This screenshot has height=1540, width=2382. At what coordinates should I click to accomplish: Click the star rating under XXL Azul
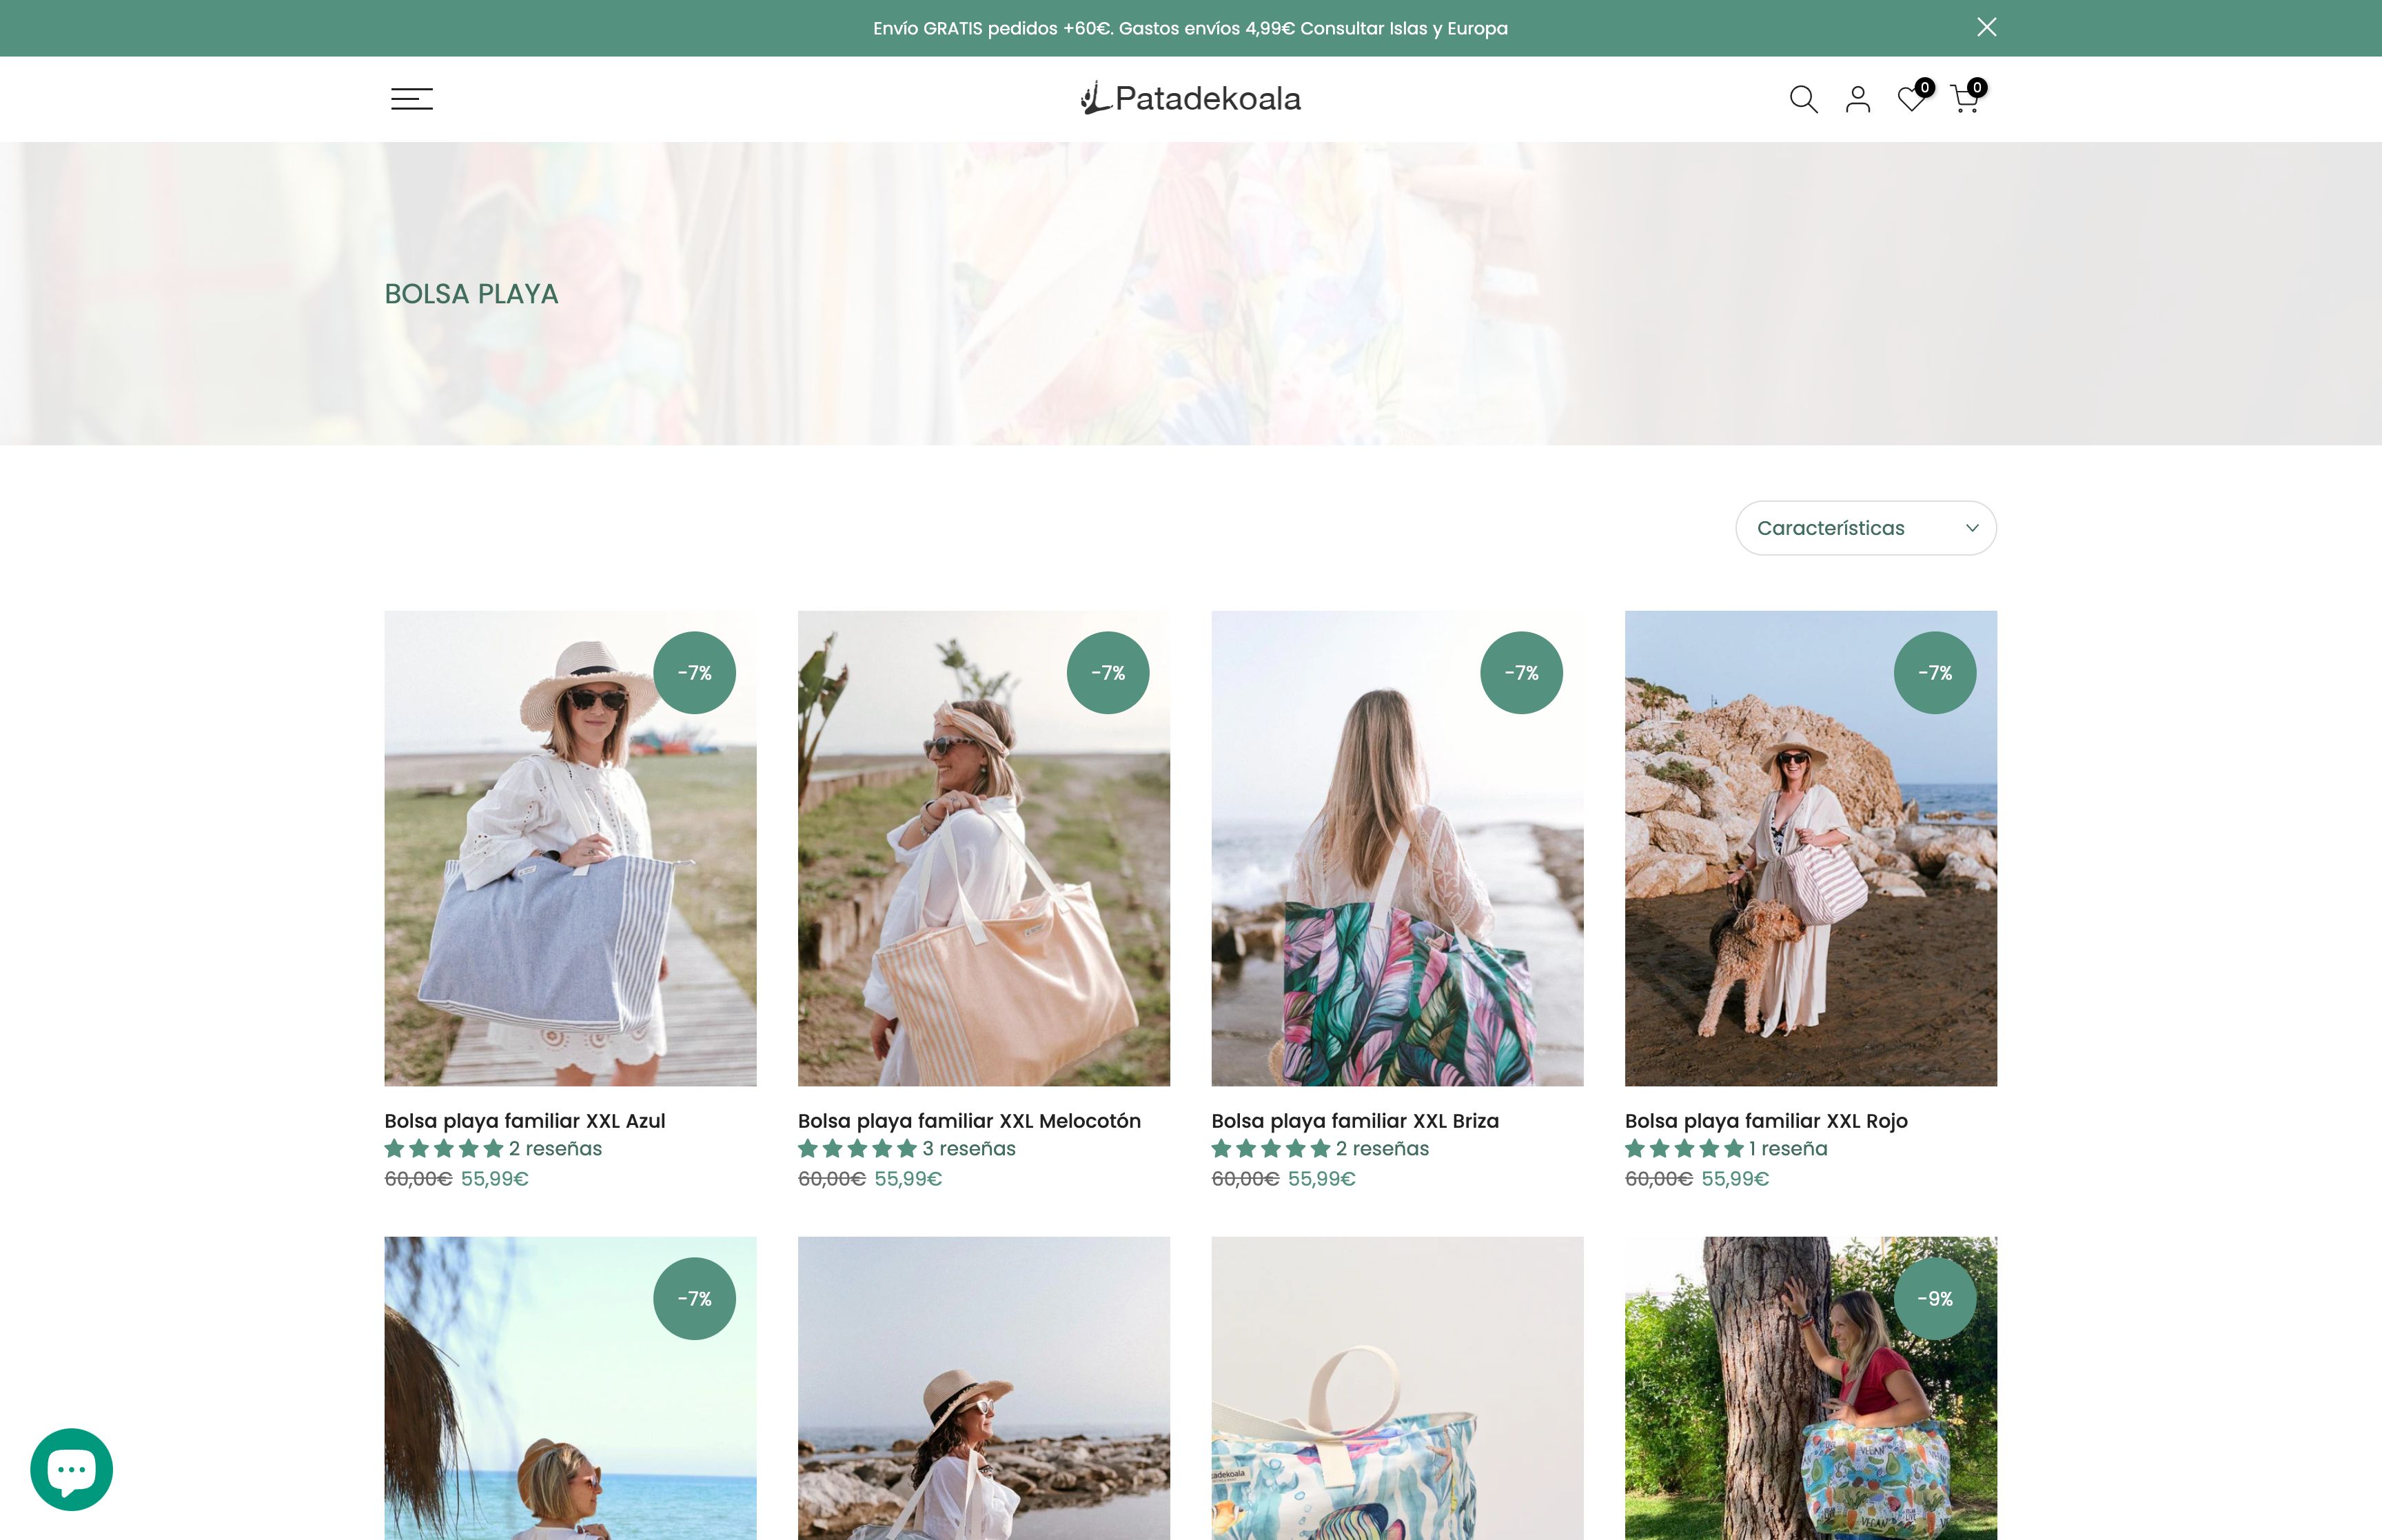[444, 1149]
